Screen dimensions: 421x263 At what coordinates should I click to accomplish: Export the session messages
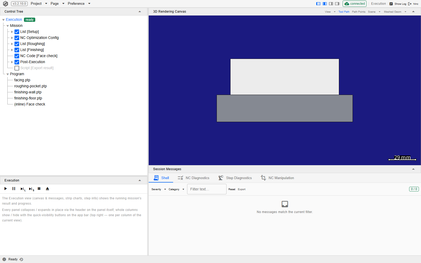click(242, 189)
